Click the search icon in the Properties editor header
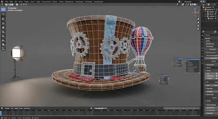The width and height of the screenshot is (218, 119). [x=215, y=31]
